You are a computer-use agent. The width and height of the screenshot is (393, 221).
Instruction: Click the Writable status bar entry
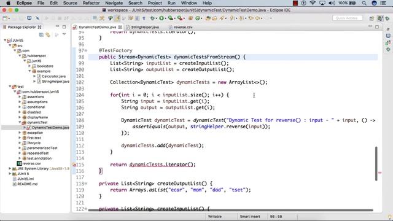(x=215, y=217)
